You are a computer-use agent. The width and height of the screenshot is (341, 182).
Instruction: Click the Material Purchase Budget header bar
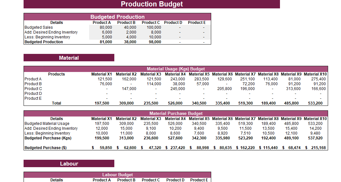[x=176, y=113]
